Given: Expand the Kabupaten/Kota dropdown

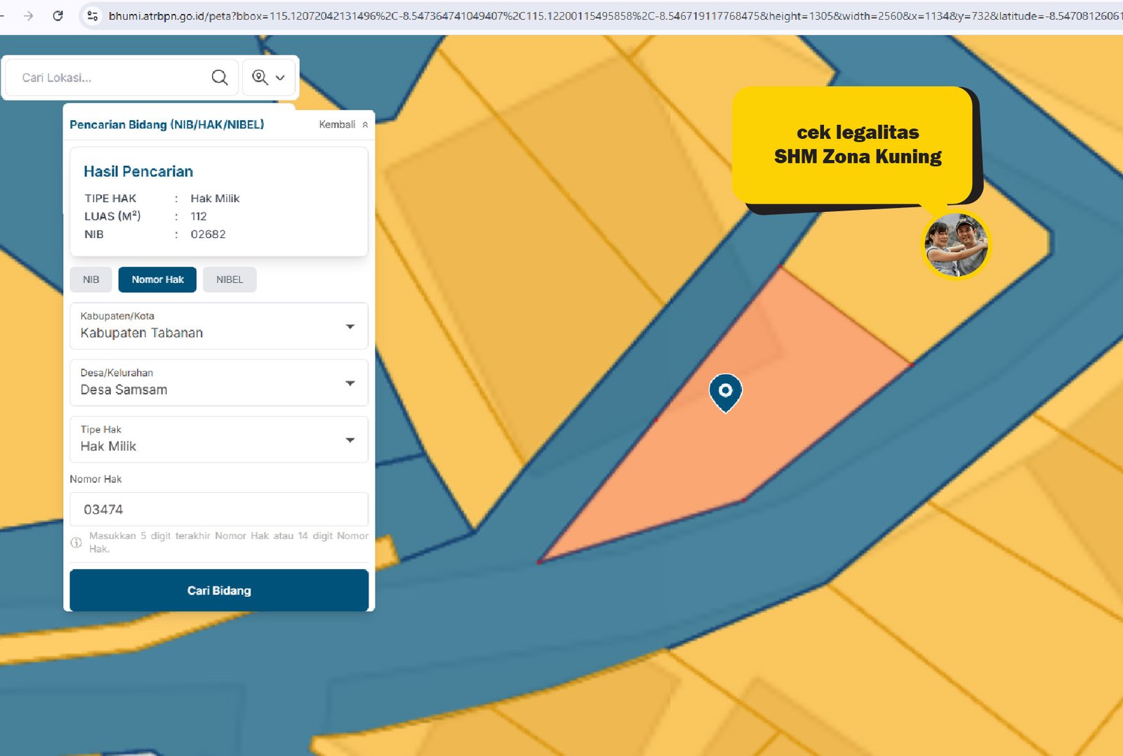Looking at the screenshot, I should (350, 326).
